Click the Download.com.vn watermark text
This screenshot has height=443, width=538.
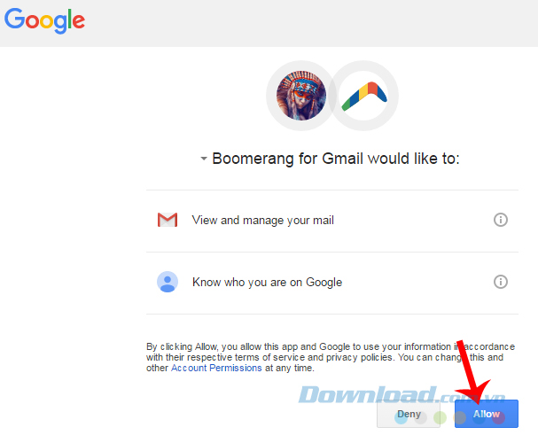402,394
